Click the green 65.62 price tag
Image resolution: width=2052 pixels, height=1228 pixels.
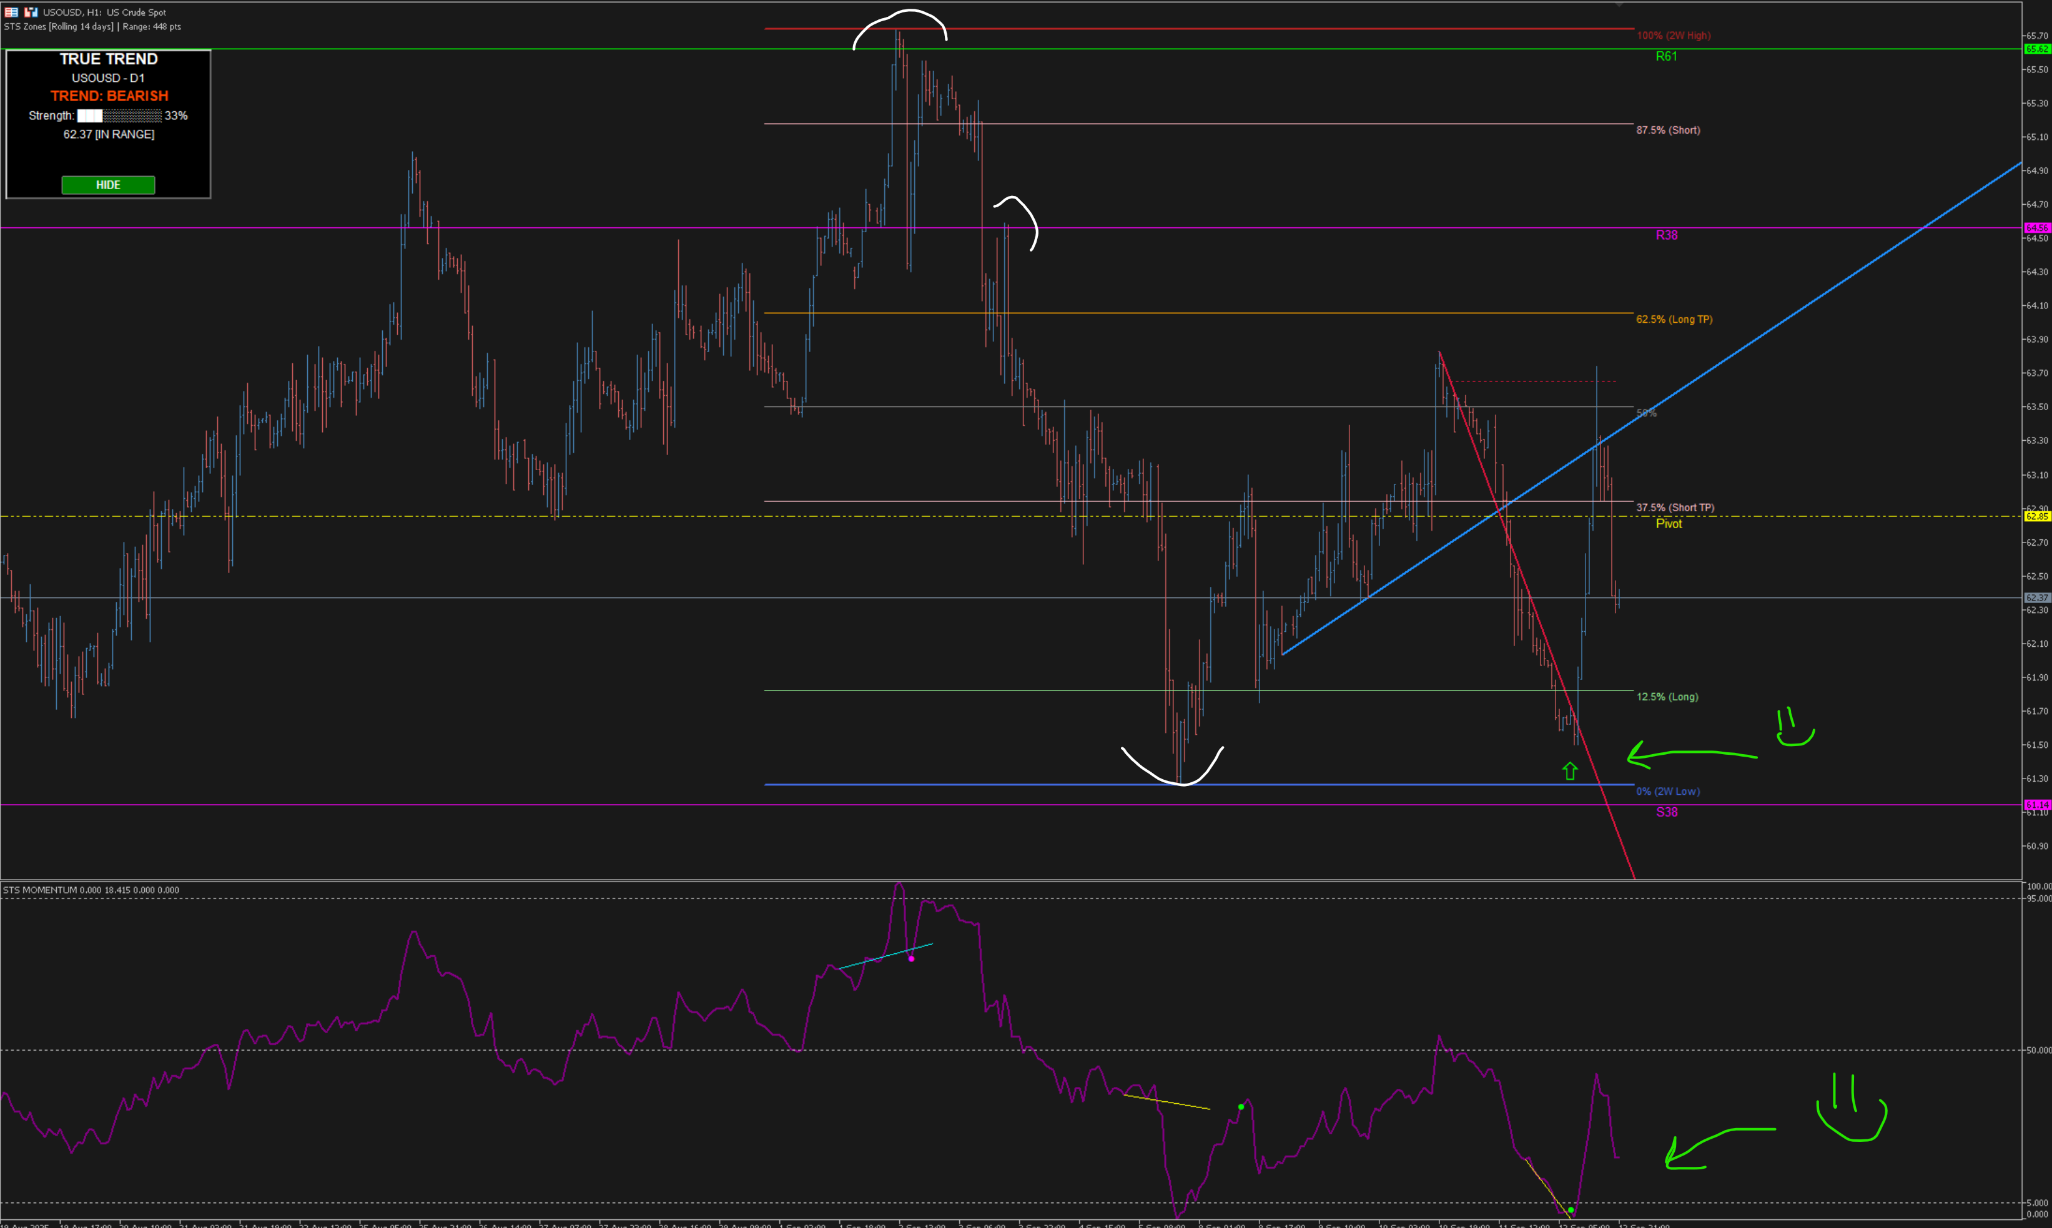2036,49
